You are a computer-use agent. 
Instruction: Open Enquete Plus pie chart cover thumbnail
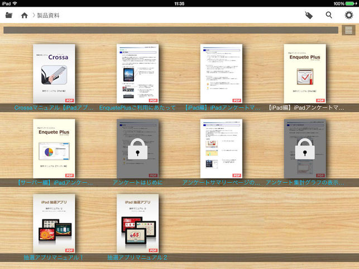click(54, 148)
